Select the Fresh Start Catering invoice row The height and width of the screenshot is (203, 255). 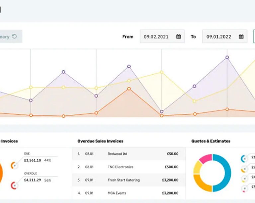pyautogui.click(x=128, y=180)
